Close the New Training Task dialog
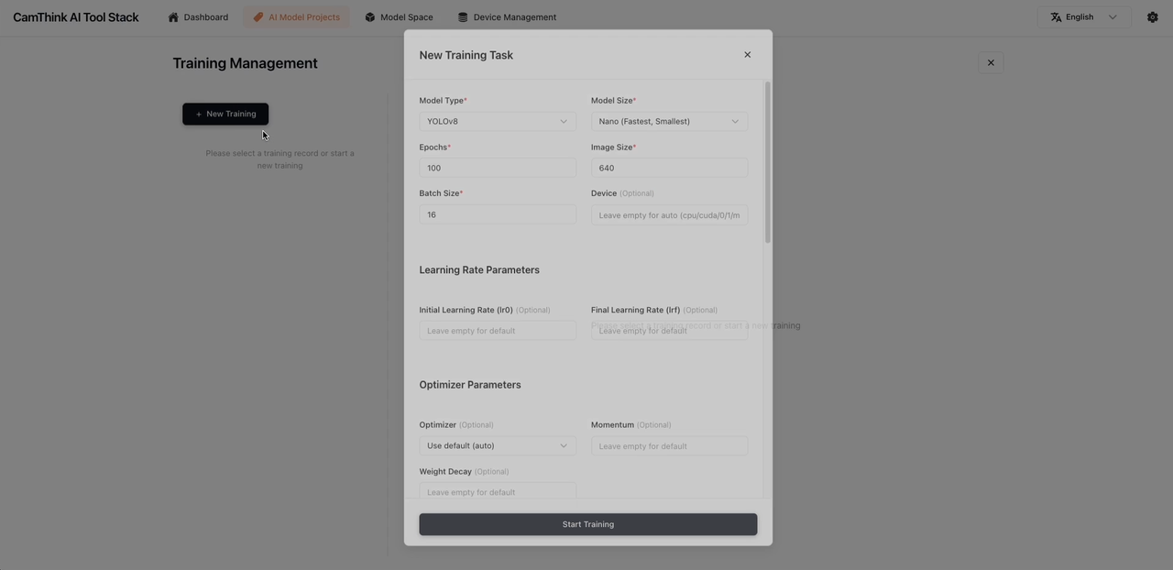The height and width of the screenshot is (570, 1173). pyautogui.click(x=747, y=55)
